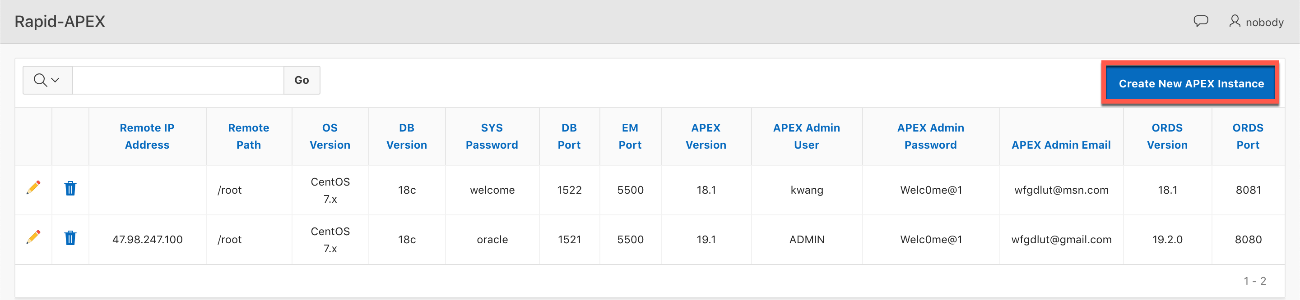Click the pencil edit icon for the kwang row
Screen dimensions: 1300x300
click(33, 188)
